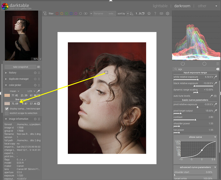Viewport: 221px width, 180px height.
Task: Open the other views menu
Action: [x=202, y=6]
